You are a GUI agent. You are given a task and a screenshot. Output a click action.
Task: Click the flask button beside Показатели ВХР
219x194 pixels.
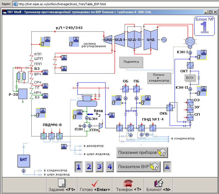click(x=167, y=167)
